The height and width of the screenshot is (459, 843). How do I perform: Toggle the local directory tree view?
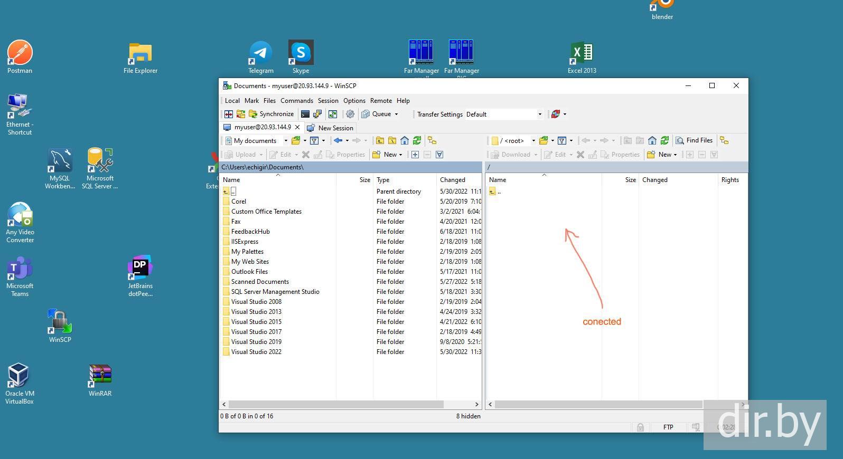coord(432,140)
